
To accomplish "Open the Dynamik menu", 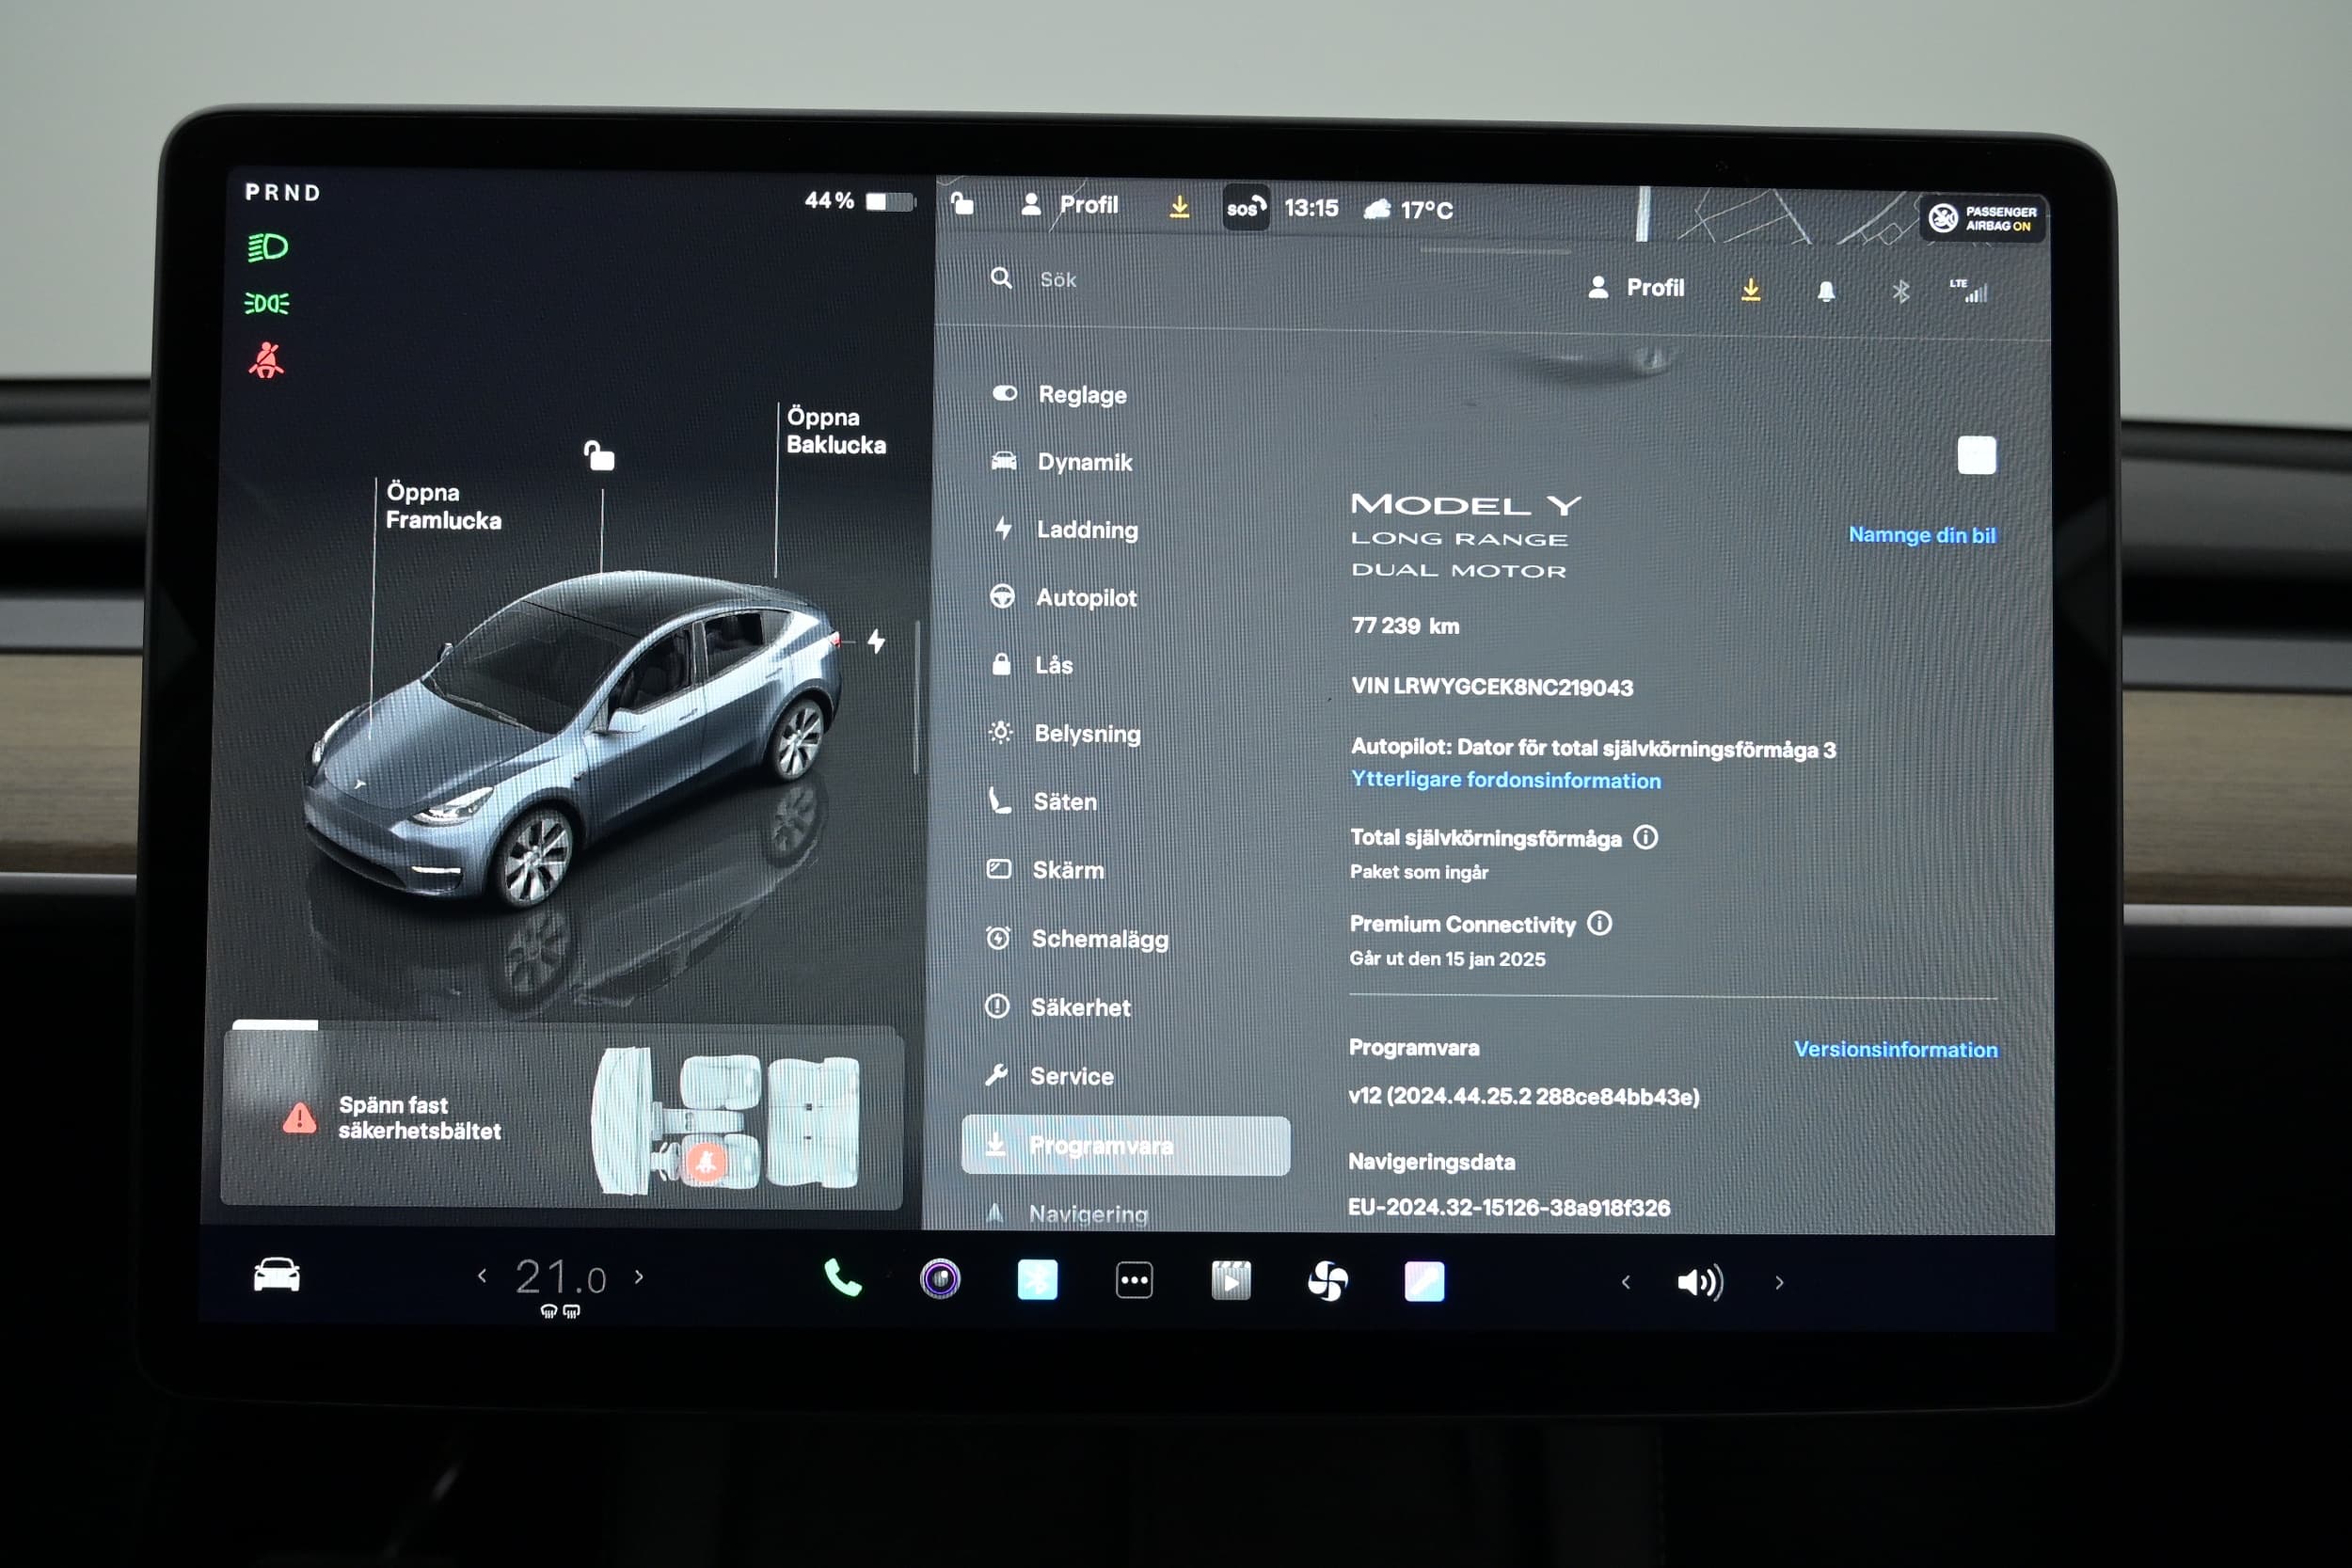I will coord(1062,462).
